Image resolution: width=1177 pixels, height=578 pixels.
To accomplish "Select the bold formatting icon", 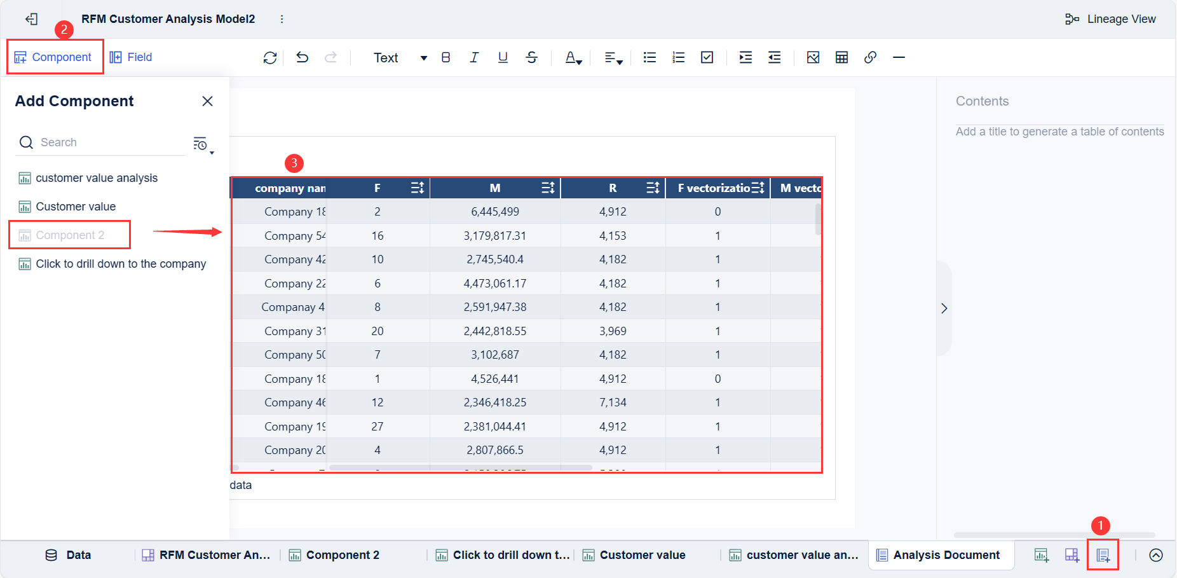I will (446, 57).
